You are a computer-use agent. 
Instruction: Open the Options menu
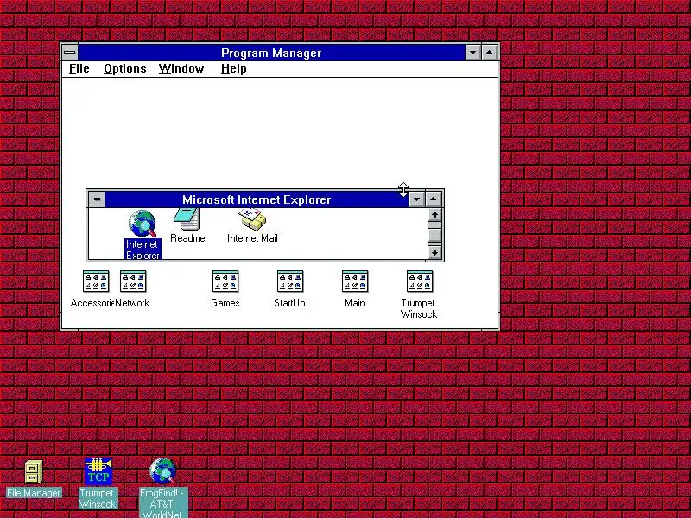click(x=125, y=69)
